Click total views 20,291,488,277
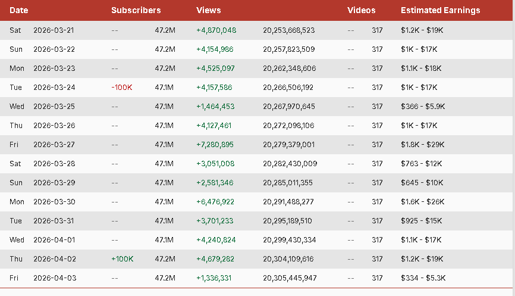Image resolution: width=515 pixels, height=296 pixels. click(288, 202)
